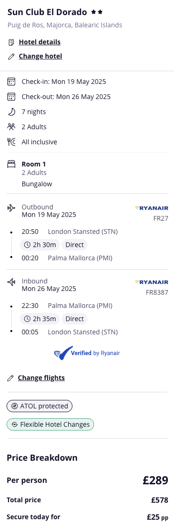
Task: Click the Change flights link
Action: [41, 378]
